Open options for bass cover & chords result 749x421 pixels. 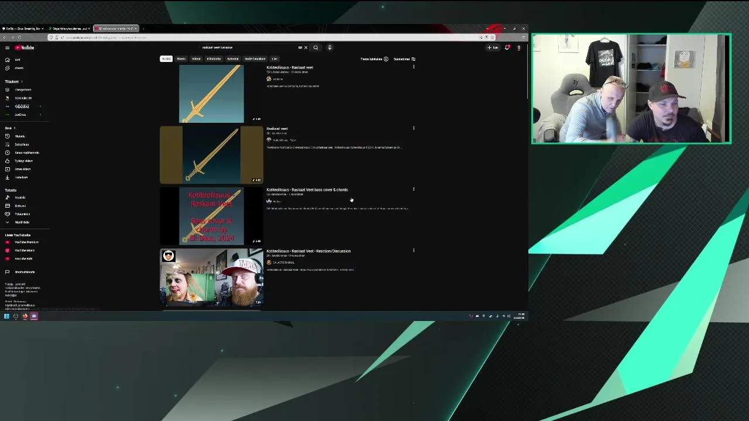[x=414, y=189]
